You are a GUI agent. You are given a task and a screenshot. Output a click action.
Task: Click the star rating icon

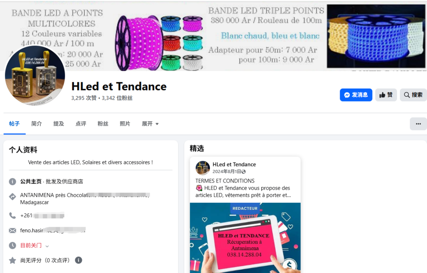(x=13, y=260)
